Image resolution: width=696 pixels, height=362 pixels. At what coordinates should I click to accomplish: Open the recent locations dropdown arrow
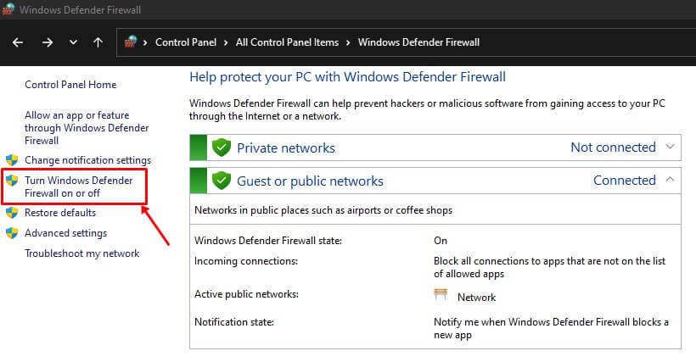(x=73, y=42)
